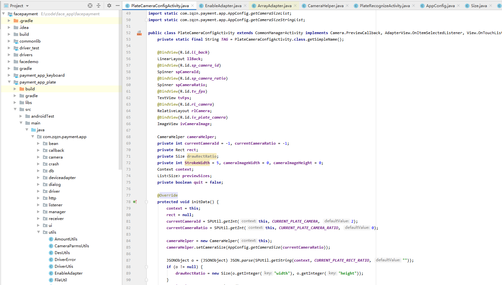Viewport: 502px width, 285px height.
Task: Close the AppConfig.java tab
Action: (458, 6)
